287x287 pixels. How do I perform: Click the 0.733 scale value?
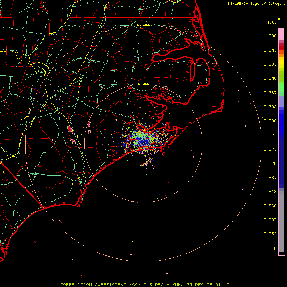point(270,107)
